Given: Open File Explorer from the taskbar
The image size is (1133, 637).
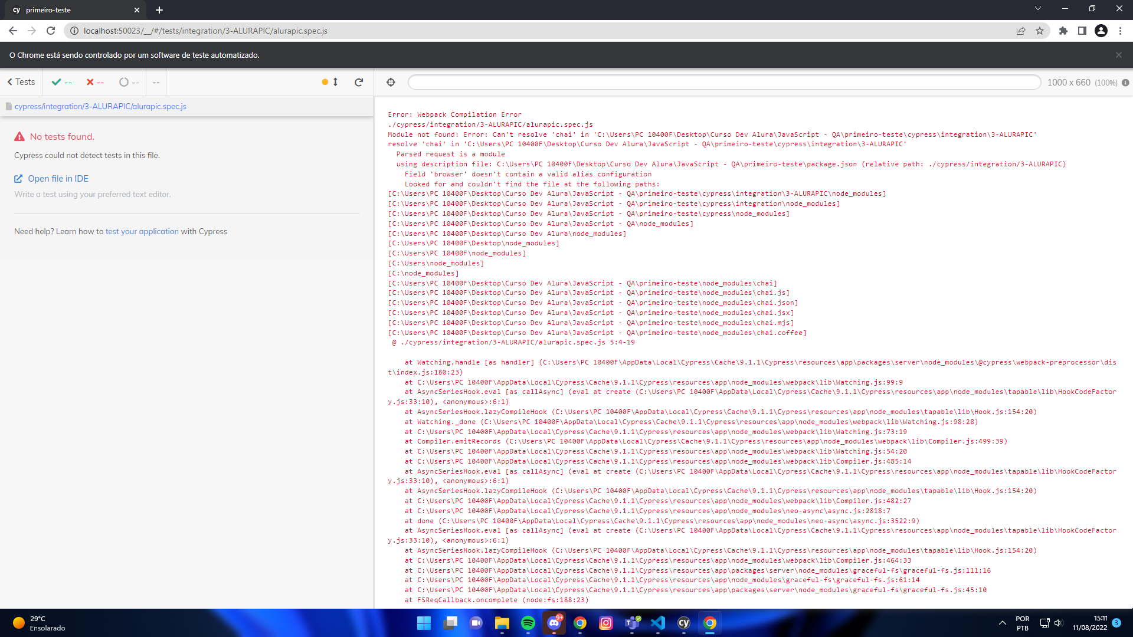Looking at the screenshot, I should 502,623.
